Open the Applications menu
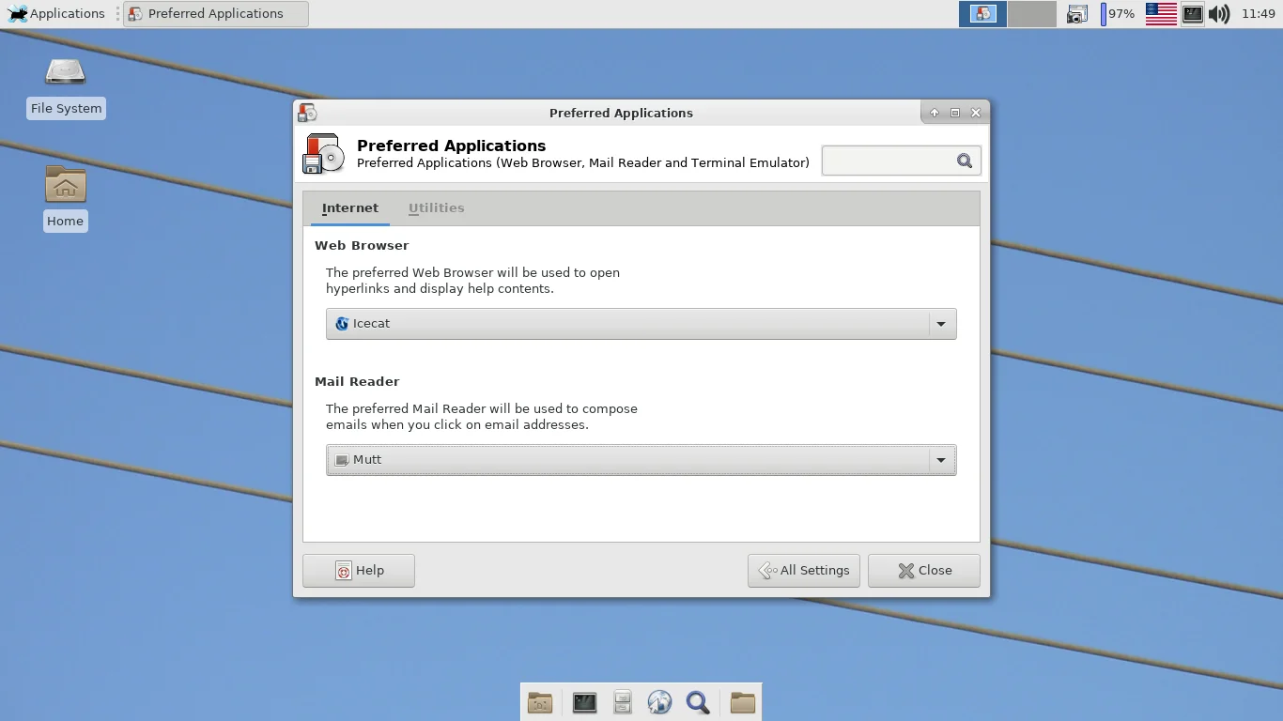 click(x=56, y=13)
